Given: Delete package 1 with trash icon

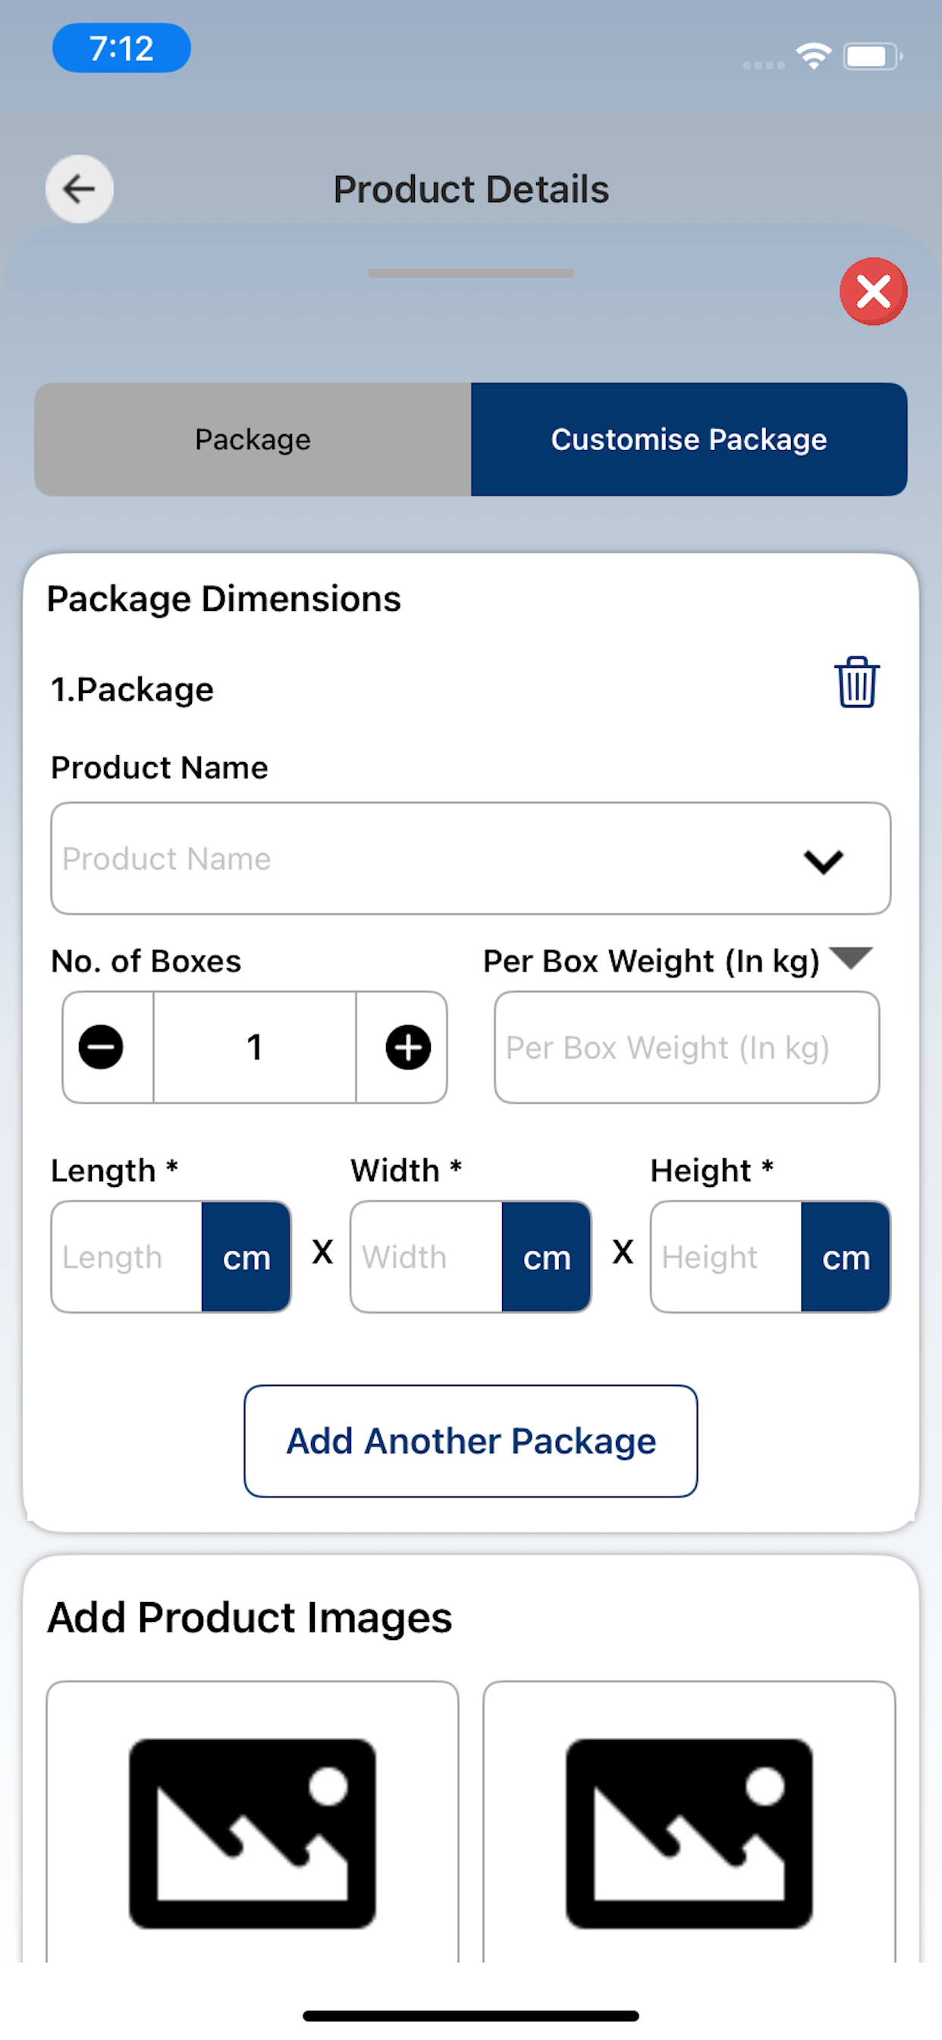Looking at the screenshot, I should point(856,682).
